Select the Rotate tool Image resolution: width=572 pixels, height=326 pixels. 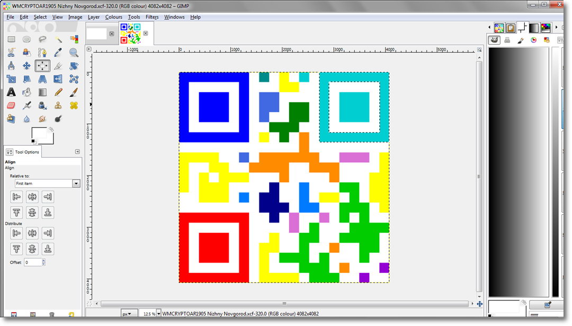(x=74, y=66)
